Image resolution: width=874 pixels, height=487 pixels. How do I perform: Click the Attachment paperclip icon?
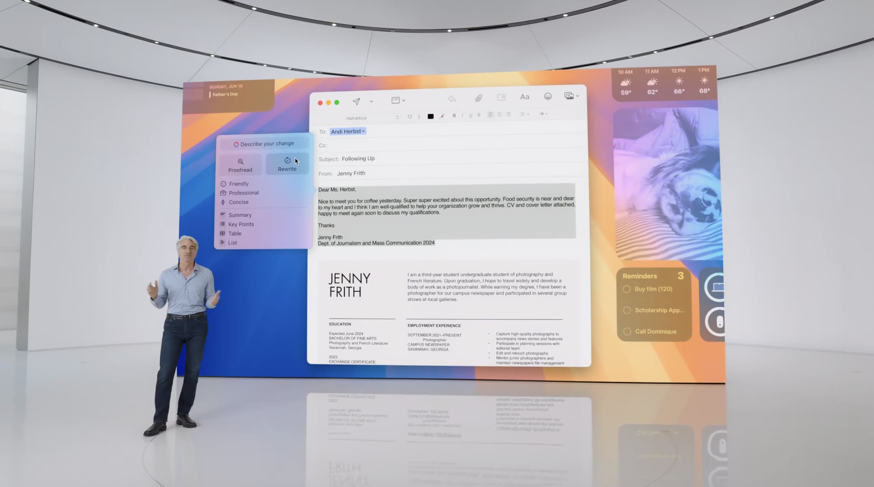(479, 99)
